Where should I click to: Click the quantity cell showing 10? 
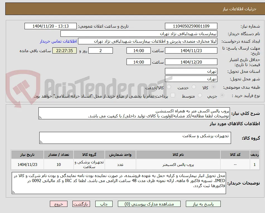pos(59,164)
